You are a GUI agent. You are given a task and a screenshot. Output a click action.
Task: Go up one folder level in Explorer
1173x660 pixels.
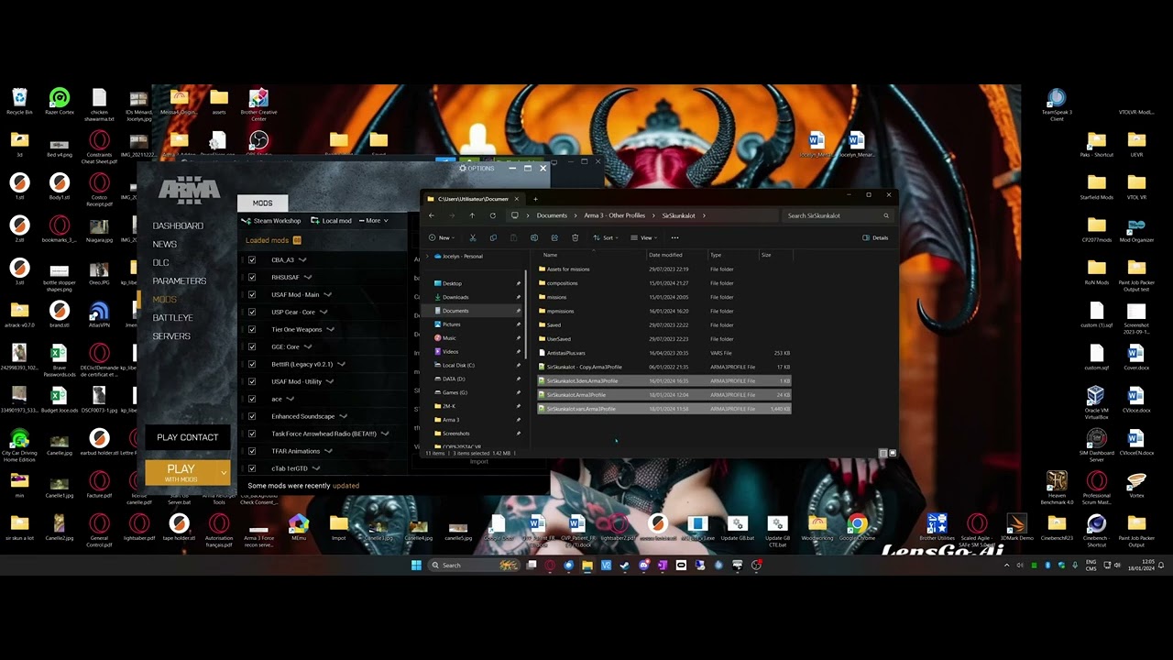[x=472, y=215]
